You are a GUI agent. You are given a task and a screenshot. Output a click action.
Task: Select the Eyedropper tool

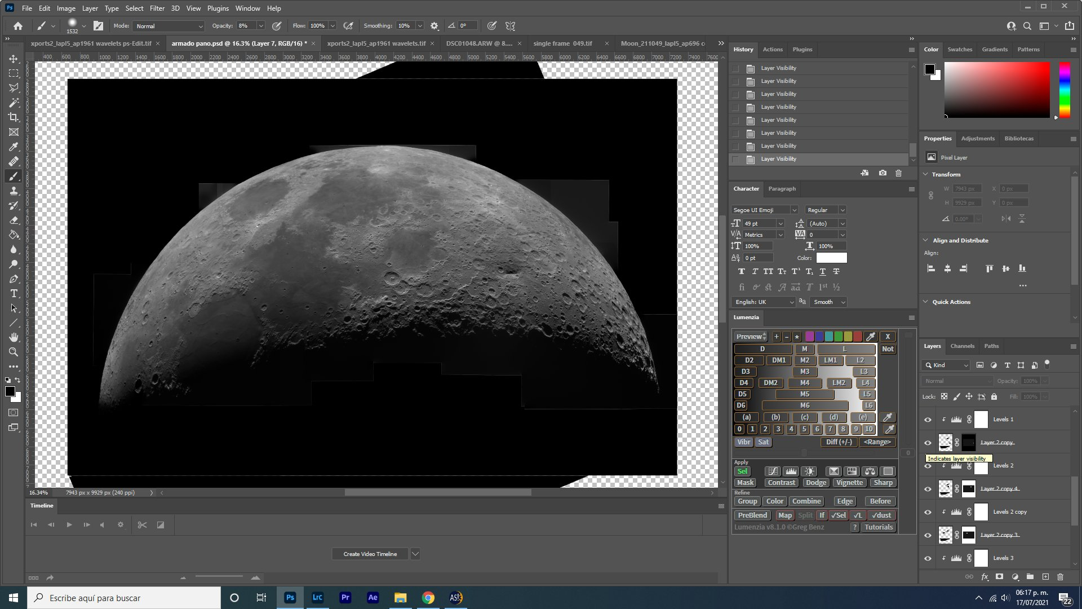[x=14, y=147]
